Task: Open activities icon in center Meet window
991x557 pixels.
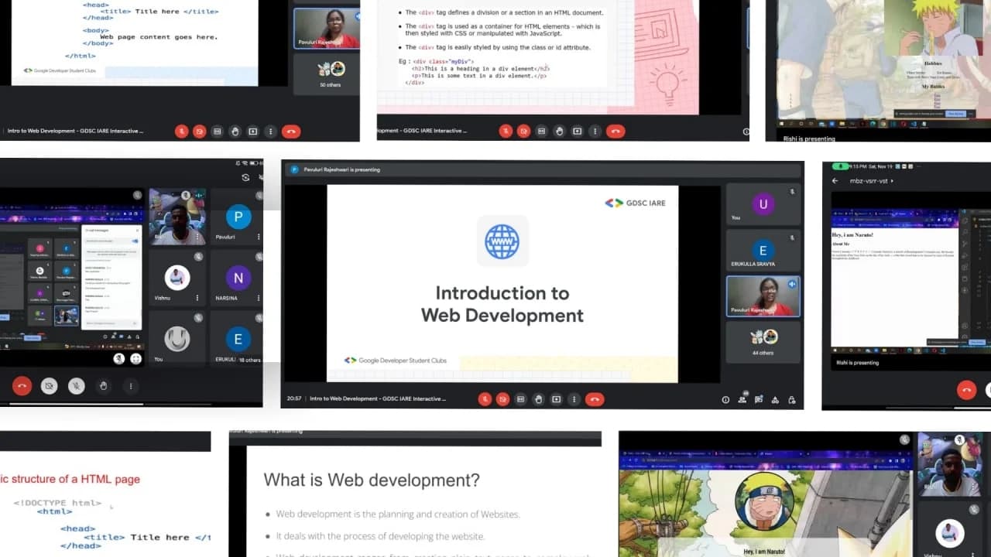Action: pos(775,400)
